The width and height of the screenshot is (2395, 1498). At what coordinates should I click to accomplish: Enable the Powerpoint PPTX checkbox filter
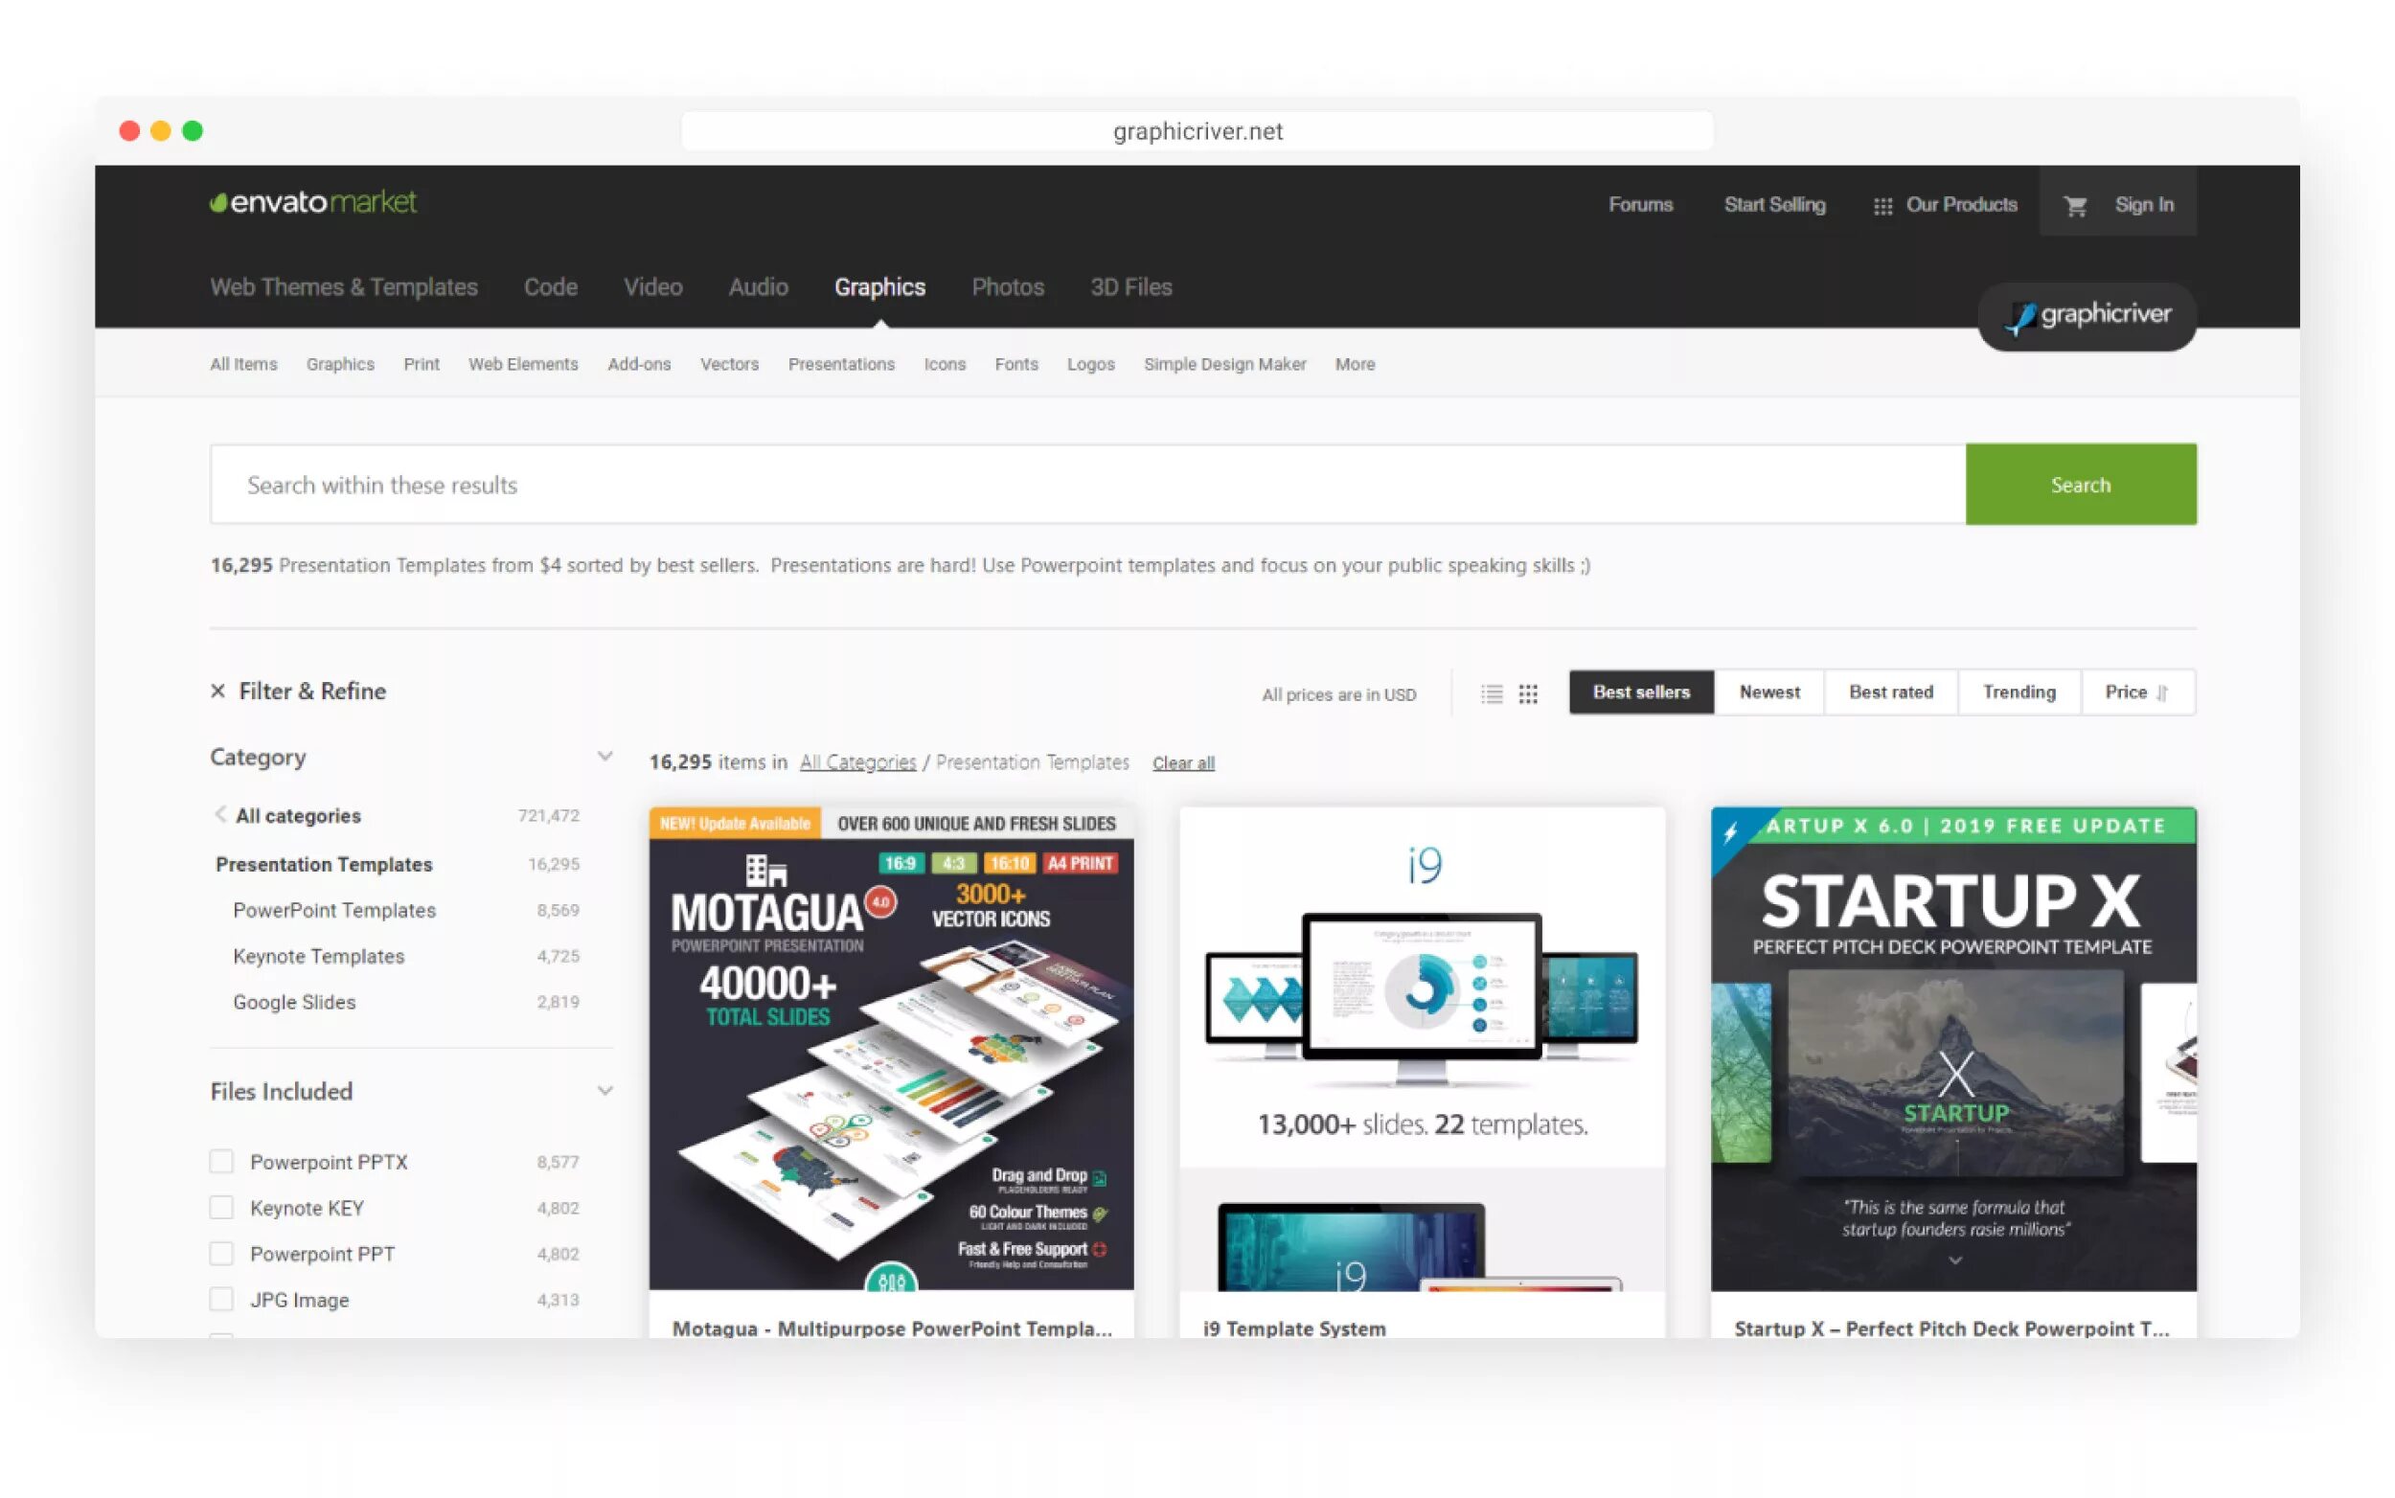(217, 1160)
